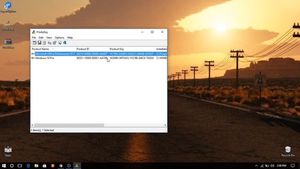
Task: Refresh the product key list
Action: tap(45, 43)
